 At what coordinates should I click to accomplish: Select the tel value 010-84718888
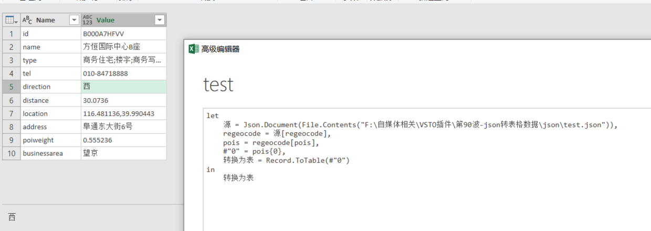tap(124, 73)
